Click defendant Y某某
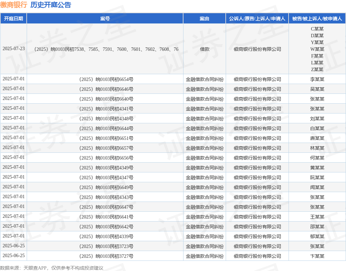The image size is (346, 271). pyautogui.click(x=317, y=42)
